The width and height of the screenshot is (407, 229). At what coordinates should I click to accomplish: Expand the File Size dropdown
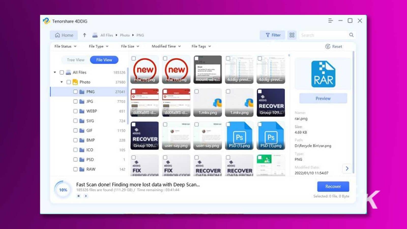[130, 46]
